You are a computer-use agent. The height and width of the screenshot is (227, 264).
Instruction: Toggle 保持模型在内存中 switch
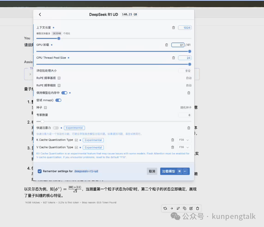64,93
